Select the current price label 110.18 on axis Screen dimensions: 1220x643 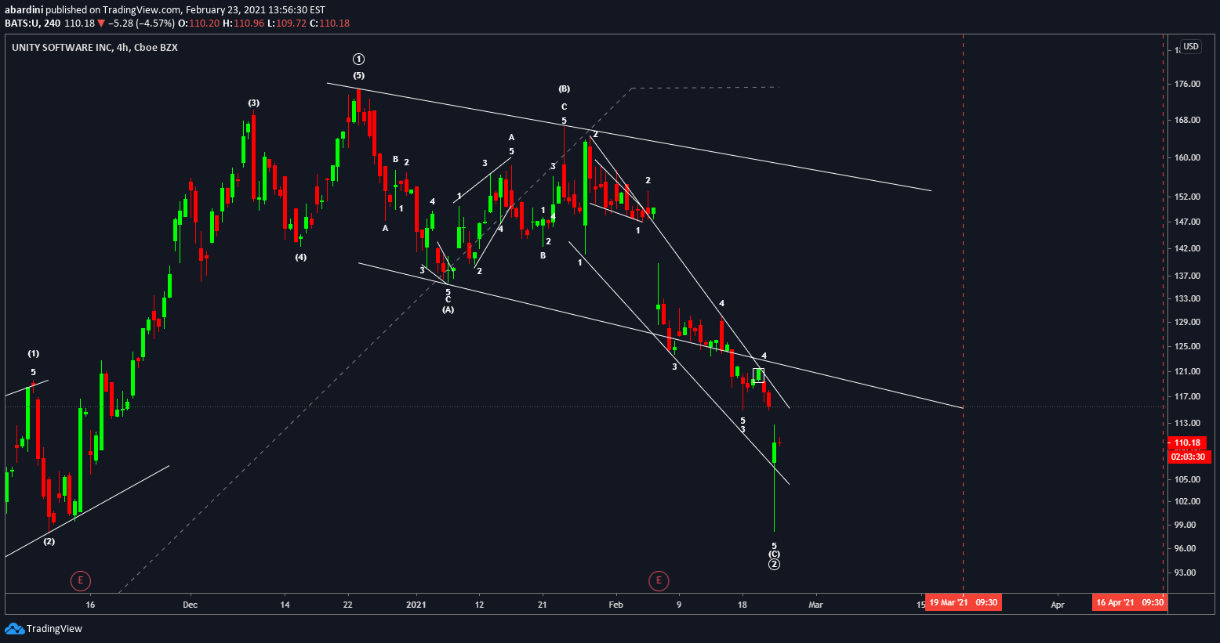(1187, 443)
